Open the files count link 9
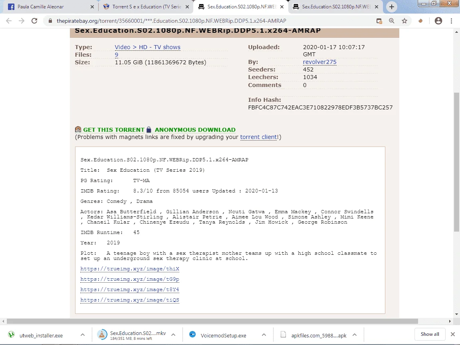The width and height of the screenshot is (460, 345). coord(117,55)
